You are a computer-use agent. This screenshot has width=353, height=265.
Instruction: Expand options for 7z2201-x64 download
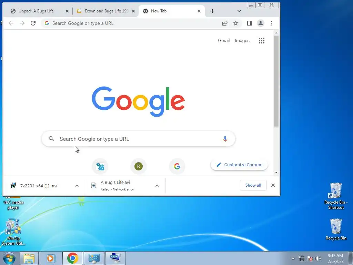pyautogui.click(x=77, y=186)
